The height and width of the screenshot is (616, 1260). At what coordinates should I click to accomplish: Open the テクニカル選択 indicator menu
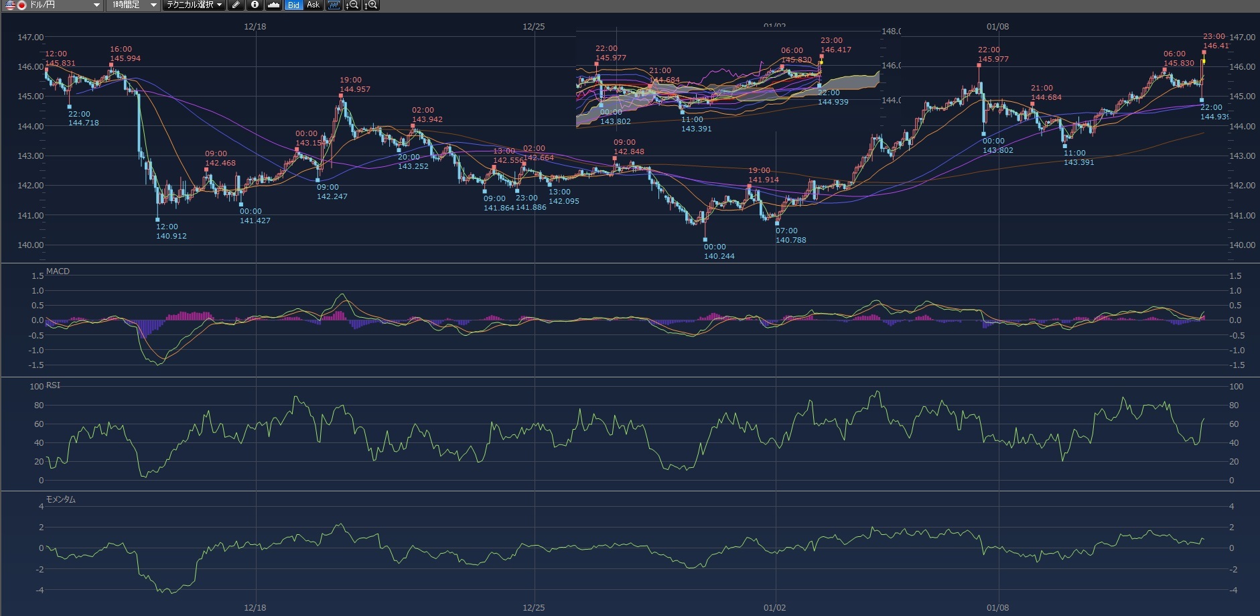[x=194, y=5]
